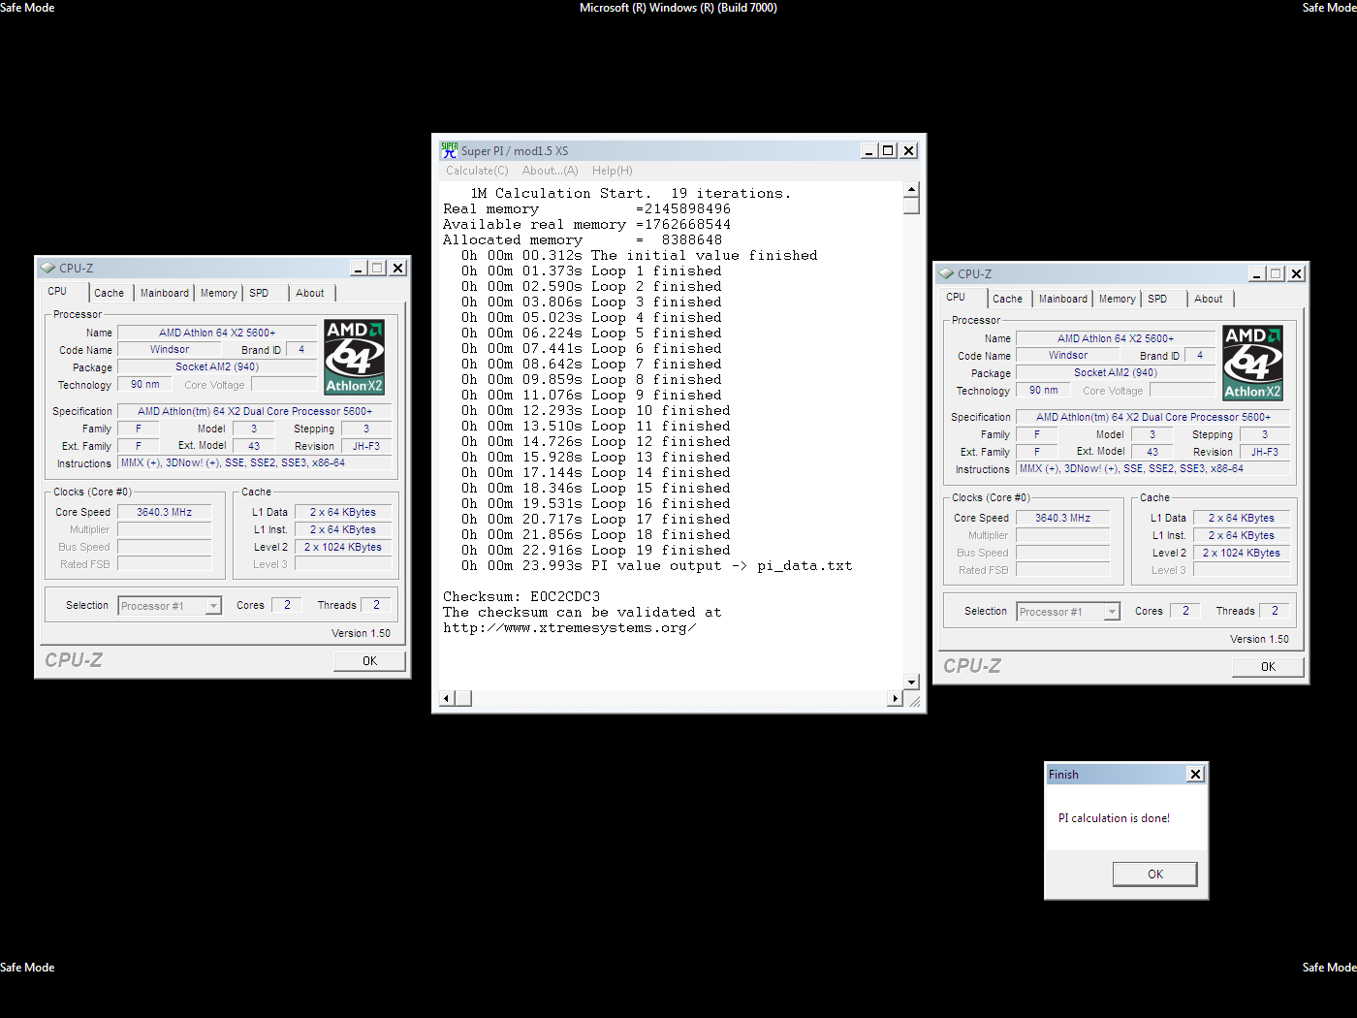Open About tab in right CPU-Z
Image resolution: width=1357 pixels, height=1018 pixels.
pos(1209,299)
